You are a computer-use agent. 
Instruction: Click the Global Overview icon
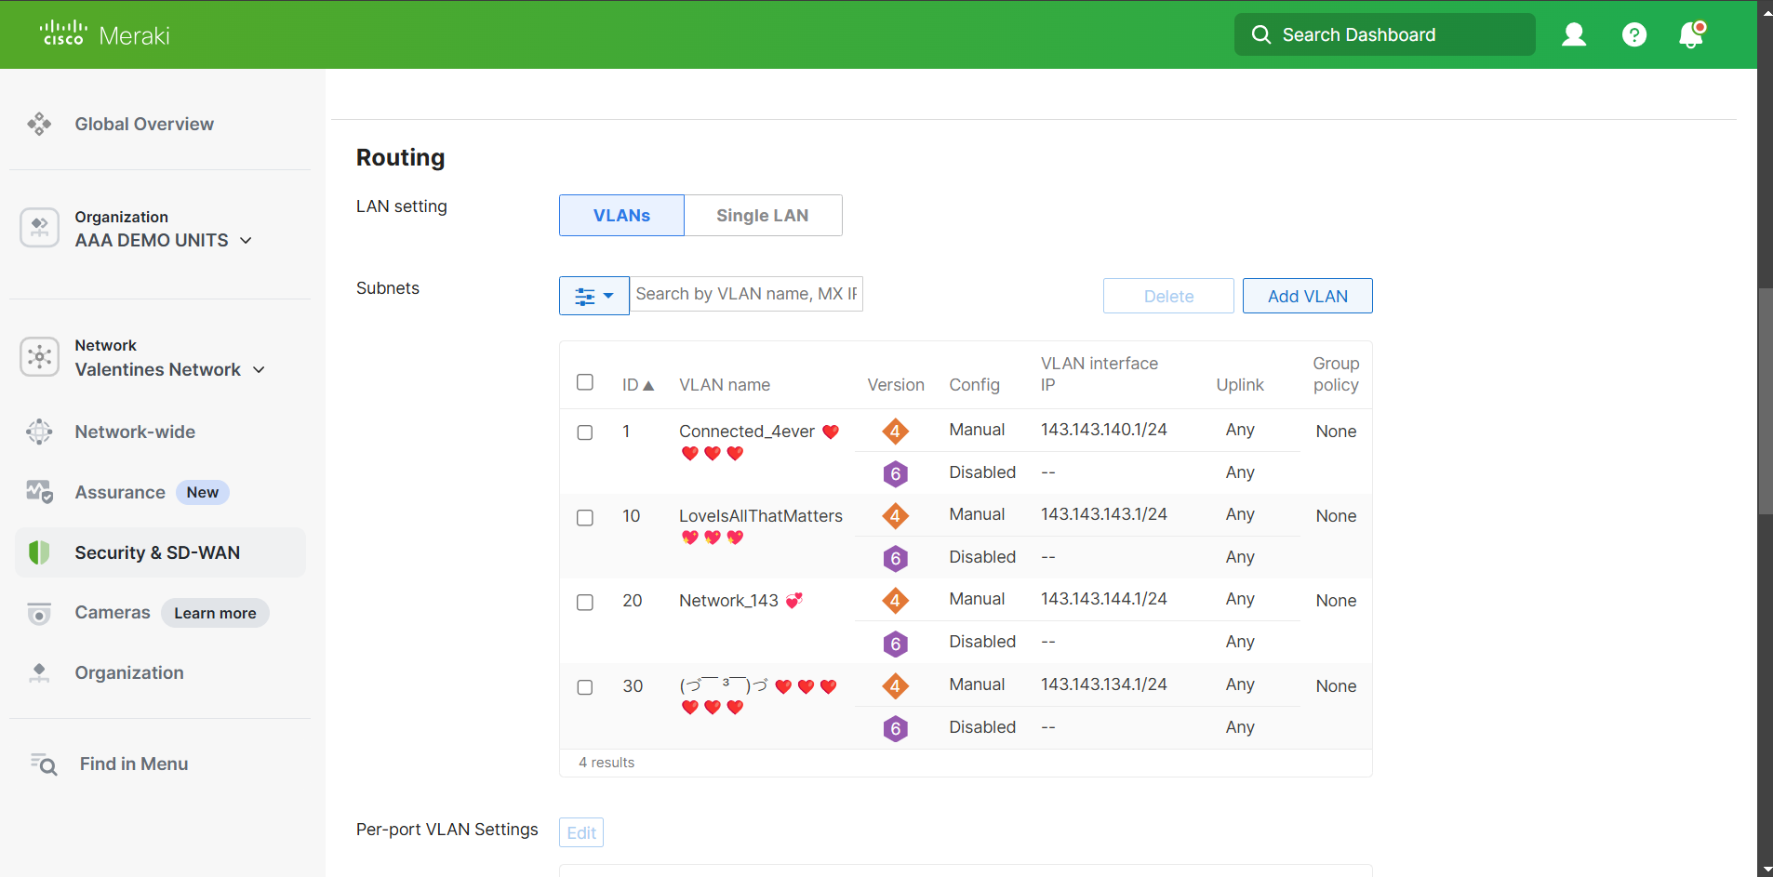(x=40, y=123)
